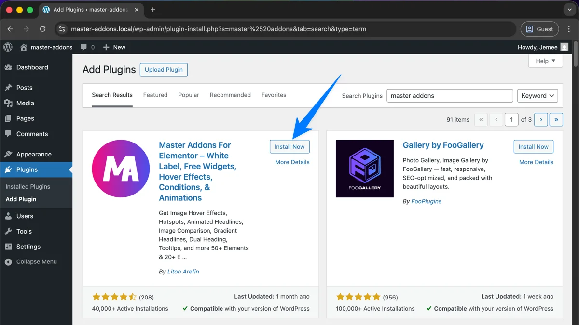Screen dimensions: 579x325
Task: Switch to the Recommended tab
Action: (x=230, y=95)
